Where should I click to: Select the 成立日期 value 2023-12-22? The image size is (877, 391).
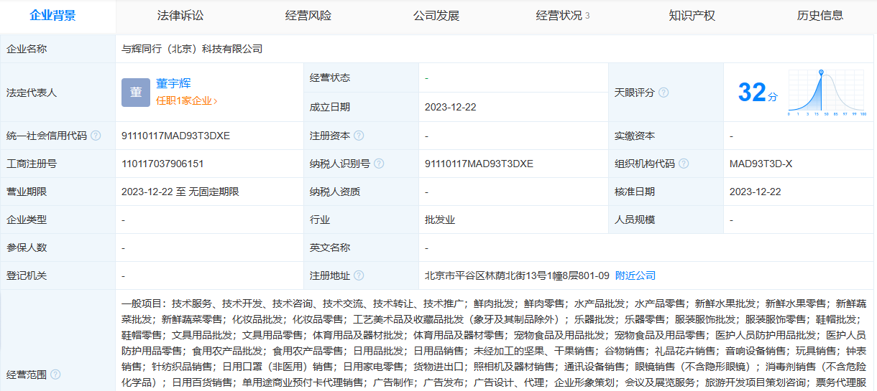click(451, 107)
